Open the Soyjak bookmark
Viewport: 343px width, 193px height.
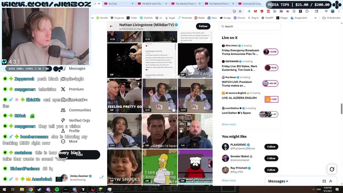pos(170,18)
